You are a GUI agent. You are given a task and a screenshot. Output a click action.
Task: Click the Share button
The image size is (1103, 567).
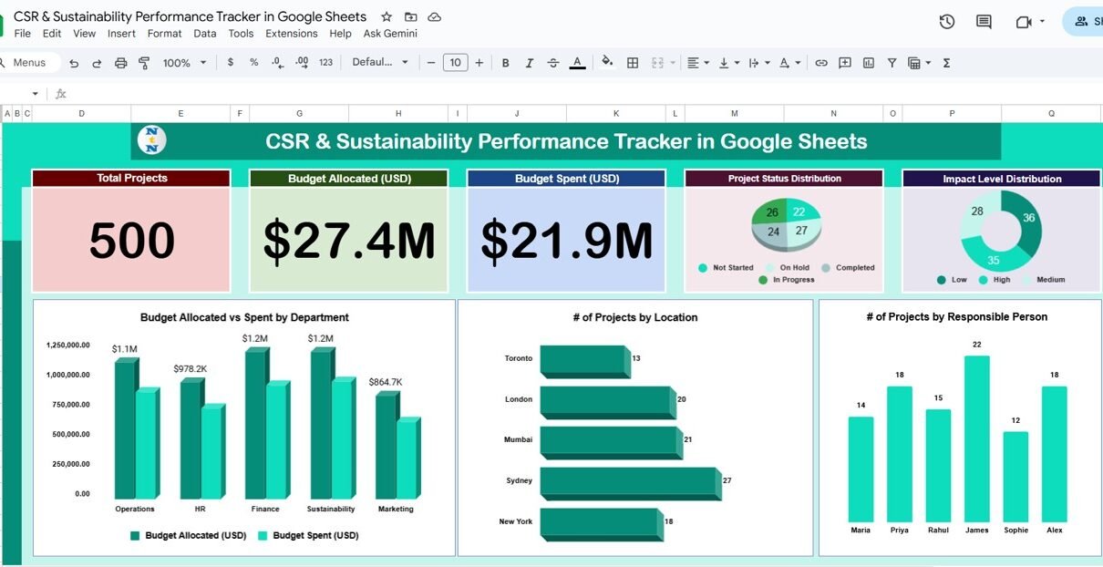pos(1087,22)
